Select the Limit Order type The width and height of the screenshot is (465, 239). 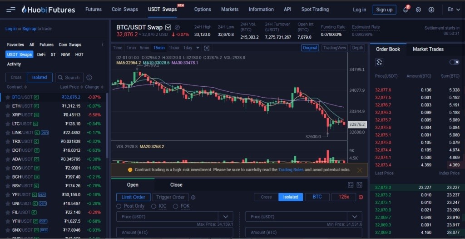(134, 197)
